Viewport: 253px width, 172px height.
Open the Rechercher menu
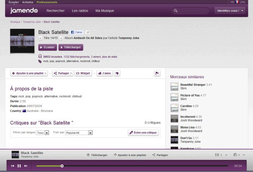(x=55, y=11)
